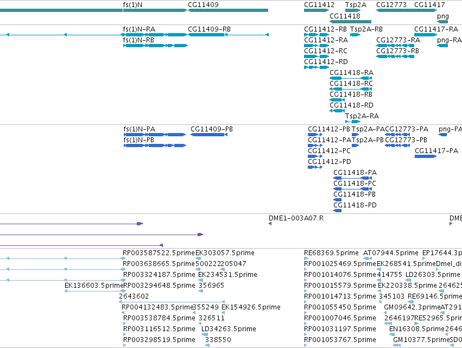This screenshot has height=348, width=462.
Task: Click the CG11409-PB protein feature
Action: [209, 135]
